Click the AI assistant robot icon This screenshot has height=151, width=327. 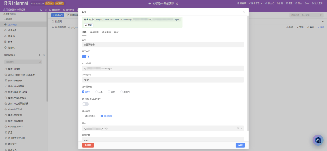point(318,140)
